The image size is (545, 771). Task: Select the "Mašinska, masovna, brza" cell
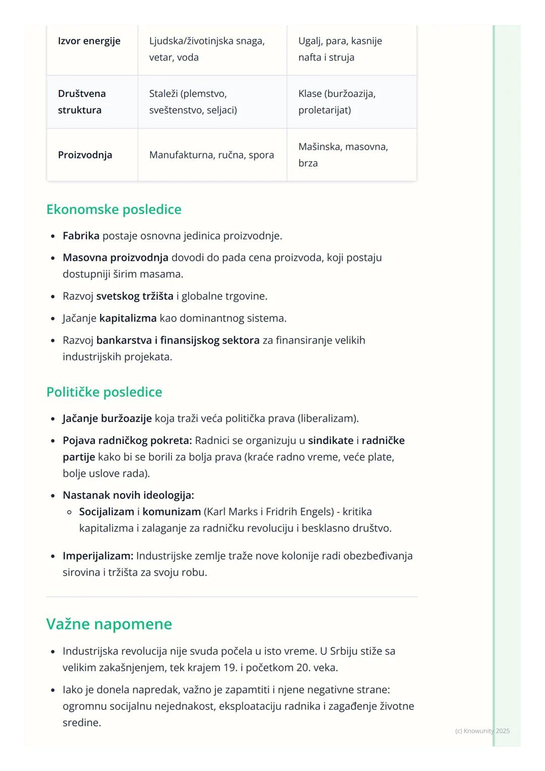pyautogui.click(x=343, y=155)
